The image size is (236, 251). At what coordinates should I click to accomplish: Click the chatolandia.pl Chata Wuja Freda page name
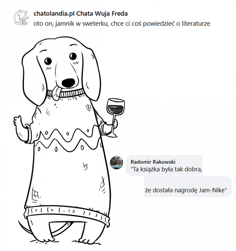point(81,14)
